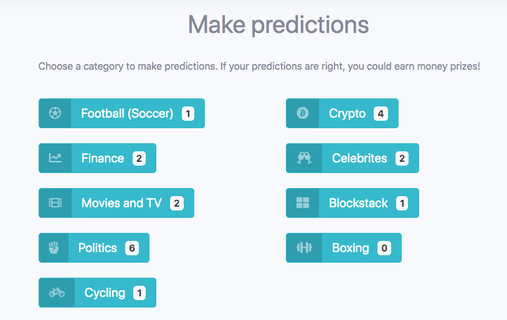Click the dumbbell boxing icon
507x320 pixels.
click(304, 248)
